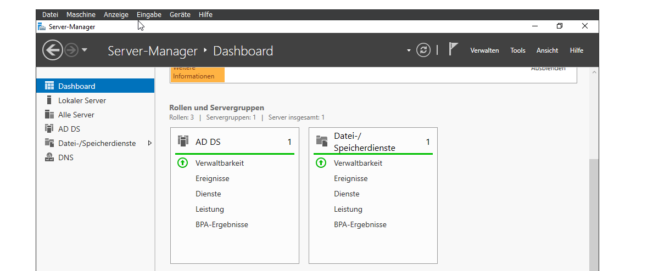653x271 pixels.
Task: Open the navigation history dropdown arrow
Action: (x=85, y=50)
